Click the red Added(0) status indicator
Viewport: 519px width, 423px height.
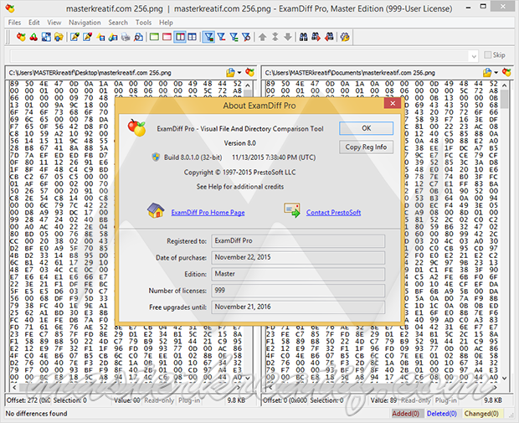406,414
